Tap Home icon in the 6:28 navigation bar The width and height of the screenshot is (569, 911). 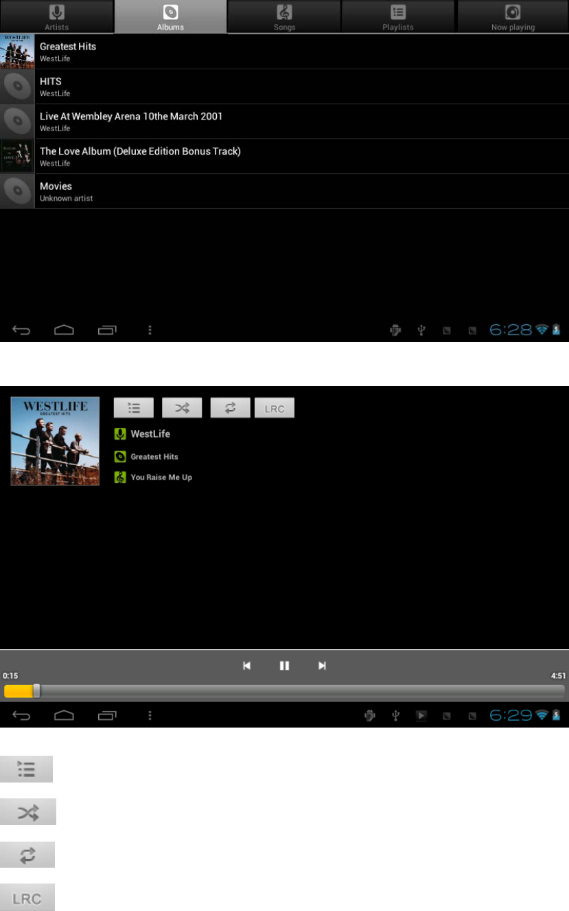(64, 330)
